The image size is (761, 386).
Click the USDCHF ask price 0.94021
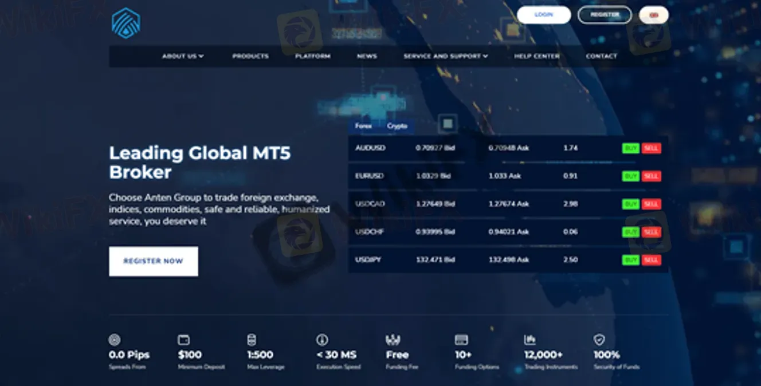coord(509,232)
